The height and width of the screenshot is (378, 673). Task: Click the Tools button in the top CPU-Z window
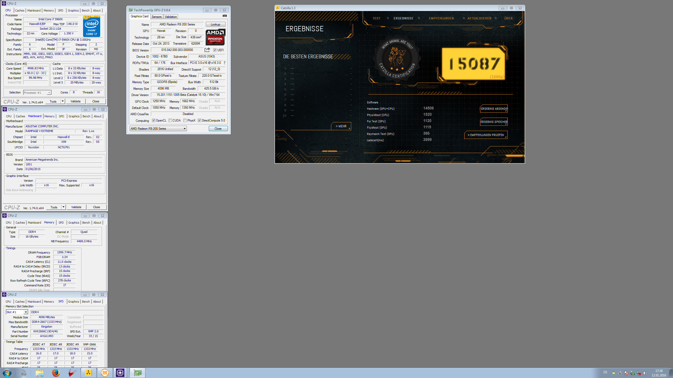(53, 101)
